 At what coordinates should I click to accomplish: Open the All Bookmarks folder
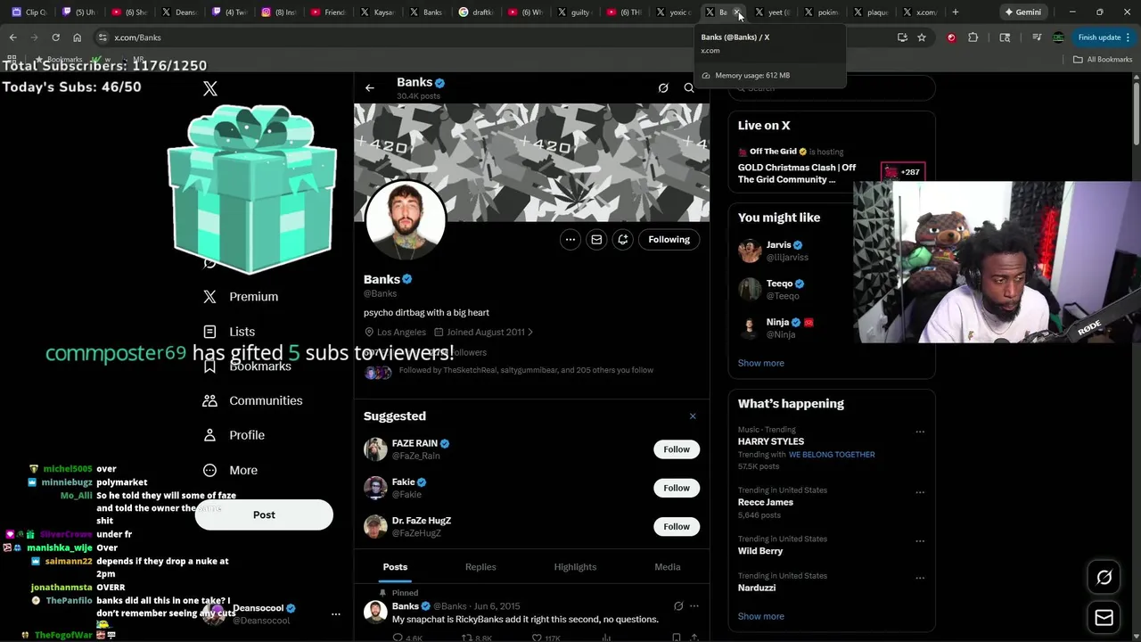point(1103,59)
